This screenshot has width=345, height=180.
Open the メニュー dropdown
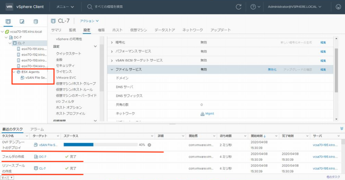point(65,7)
